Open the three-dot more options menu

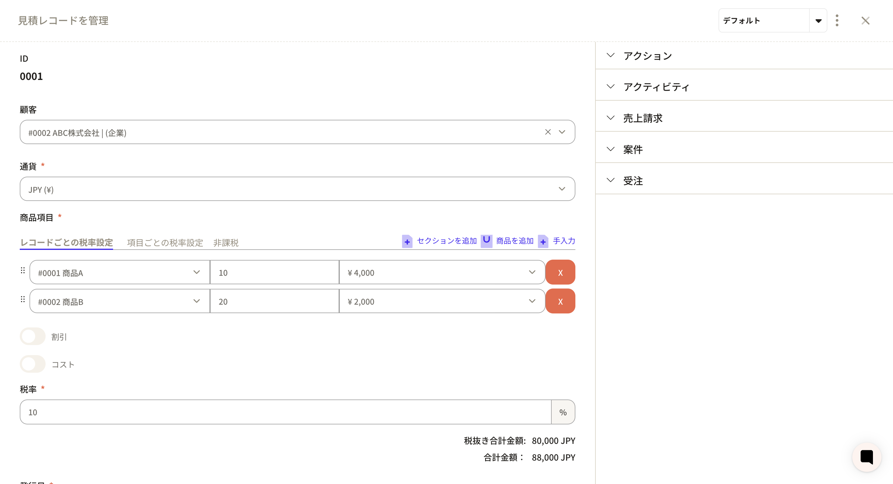[x=837, y=20]
